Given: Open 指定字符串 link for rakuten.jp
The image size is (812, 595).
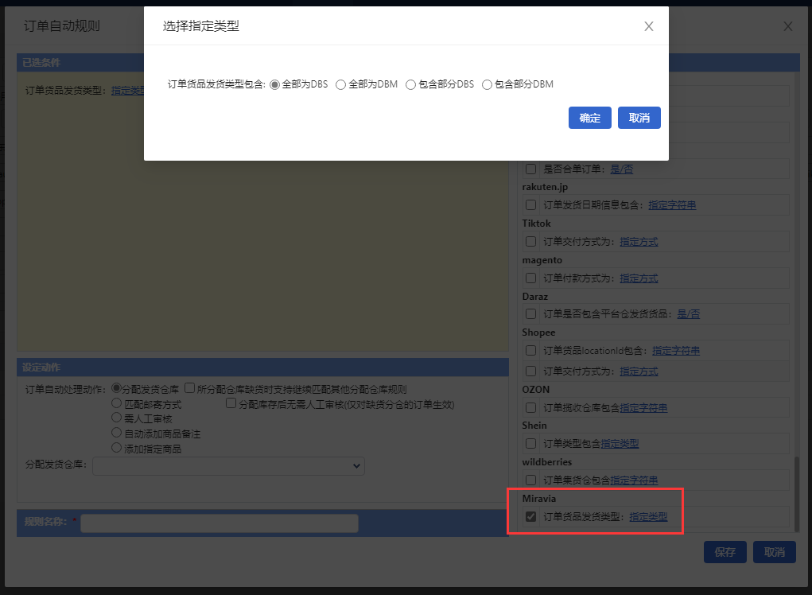Looking at the screenshot, I should [x=672, y=205].
